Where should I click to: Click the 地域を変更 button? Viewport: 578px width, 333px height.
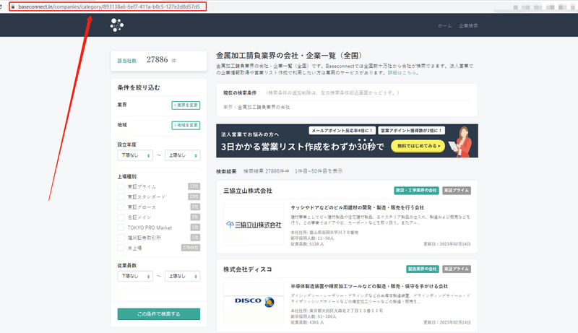(186, 125)
